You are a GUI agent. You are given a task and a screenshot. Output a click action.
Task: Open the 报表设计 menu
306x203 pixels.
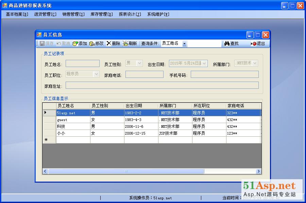click(130, 14)
